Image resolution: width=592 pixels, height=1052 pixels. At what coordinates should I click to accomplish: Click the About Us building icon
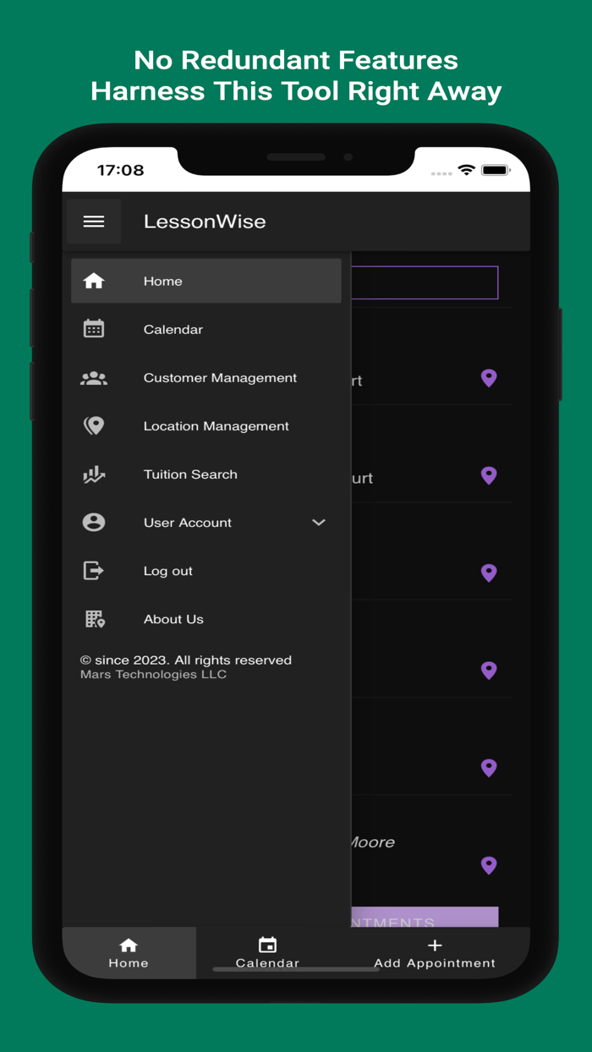[x=94, y=619]
